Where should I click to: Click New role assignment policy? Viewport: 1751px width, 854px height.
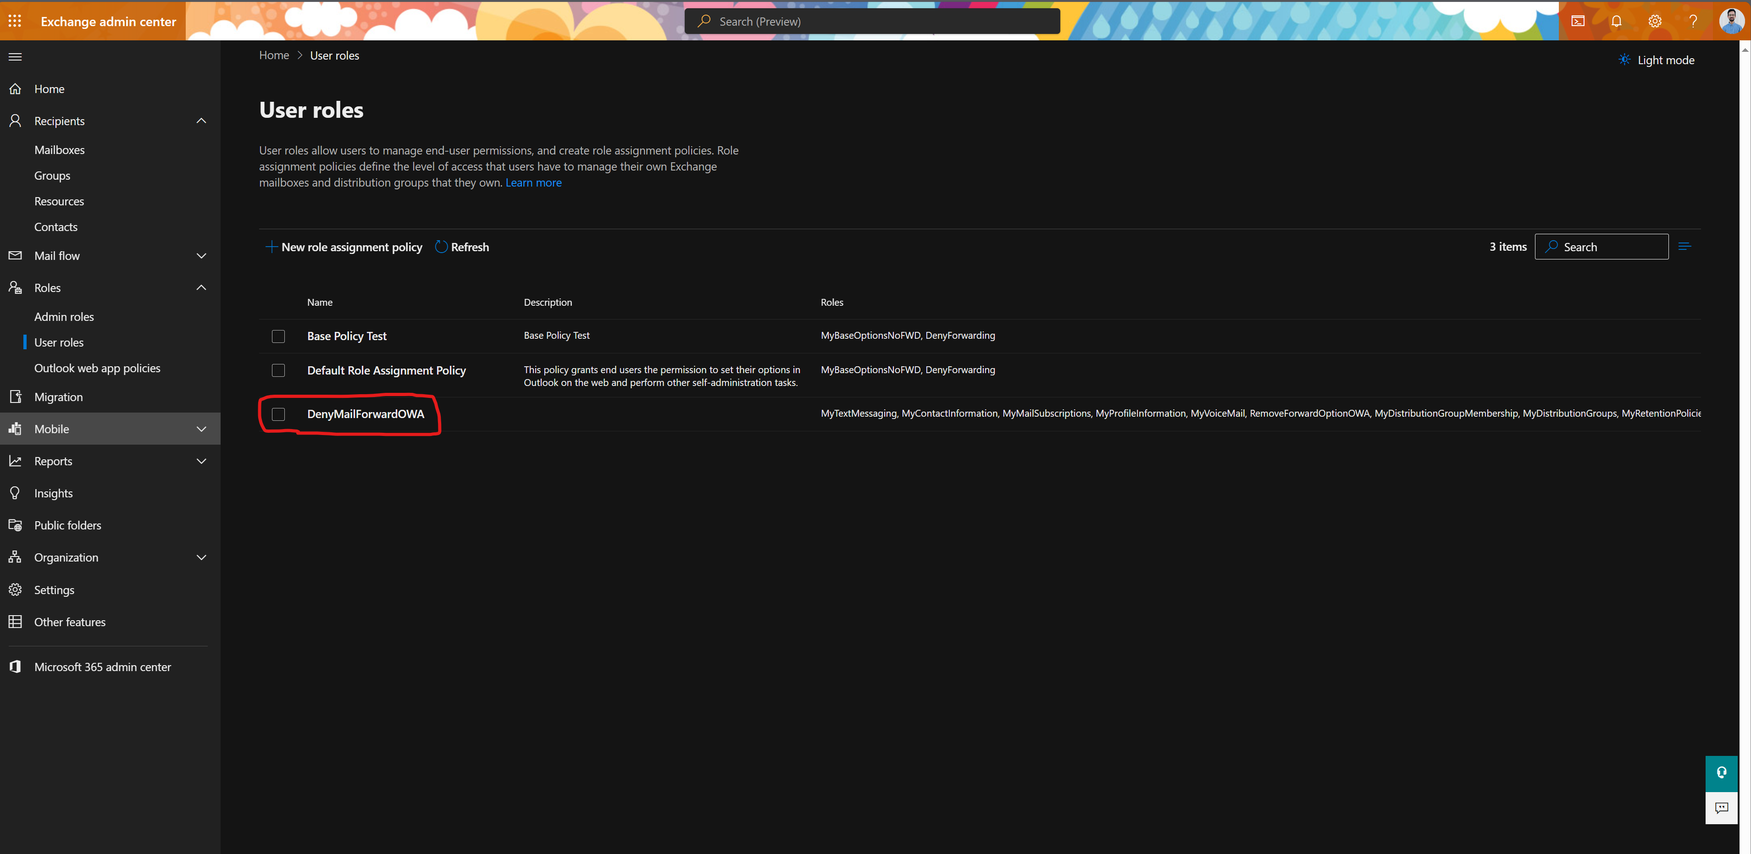click(344, 247)
